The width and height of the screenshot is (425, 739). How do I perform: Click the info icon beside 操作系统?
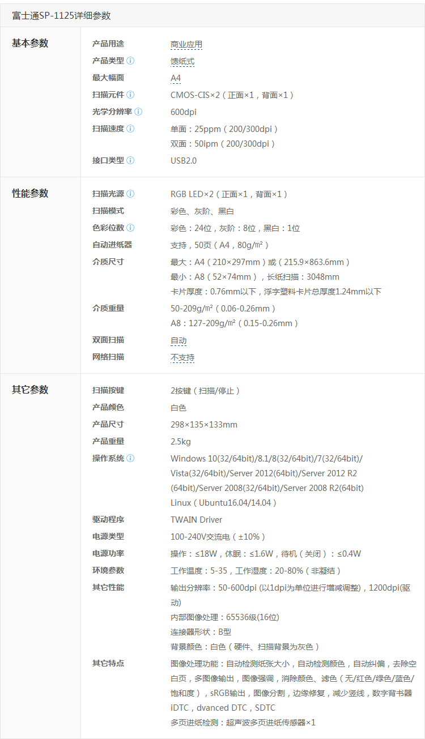[130, 458]
